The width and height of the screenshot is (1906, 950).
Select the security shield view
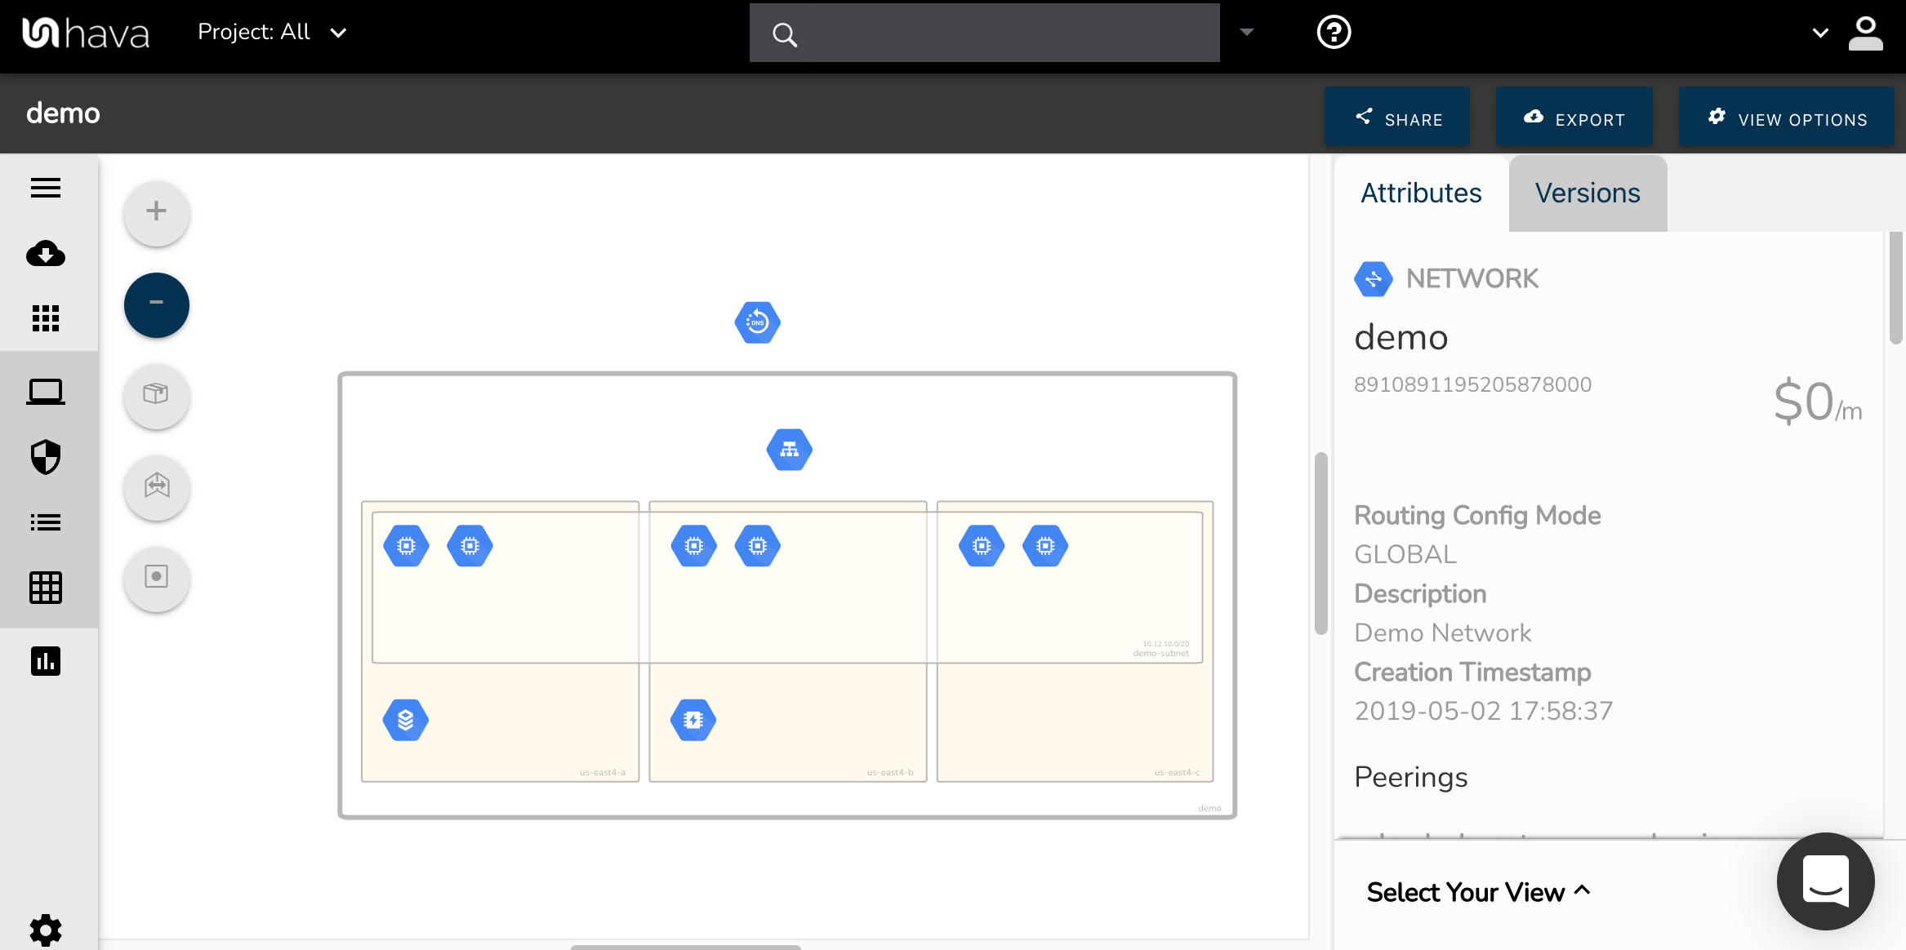47,458
